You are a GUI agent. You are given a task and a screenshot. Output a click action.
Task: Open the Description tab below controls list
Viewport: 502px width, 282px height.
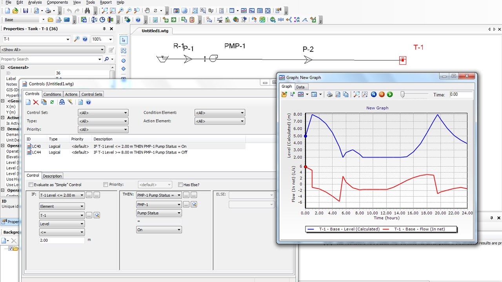(52, 176)
